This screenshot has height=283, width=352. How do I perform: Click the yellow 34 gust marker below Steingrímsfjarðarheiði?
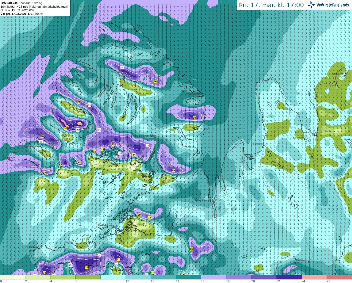click(x=134, y=155)
